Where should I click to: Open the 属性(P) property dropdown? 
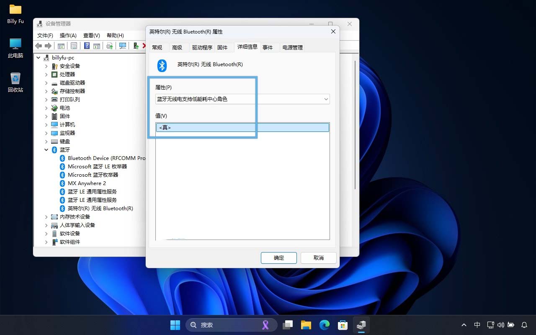pos(242,99)
